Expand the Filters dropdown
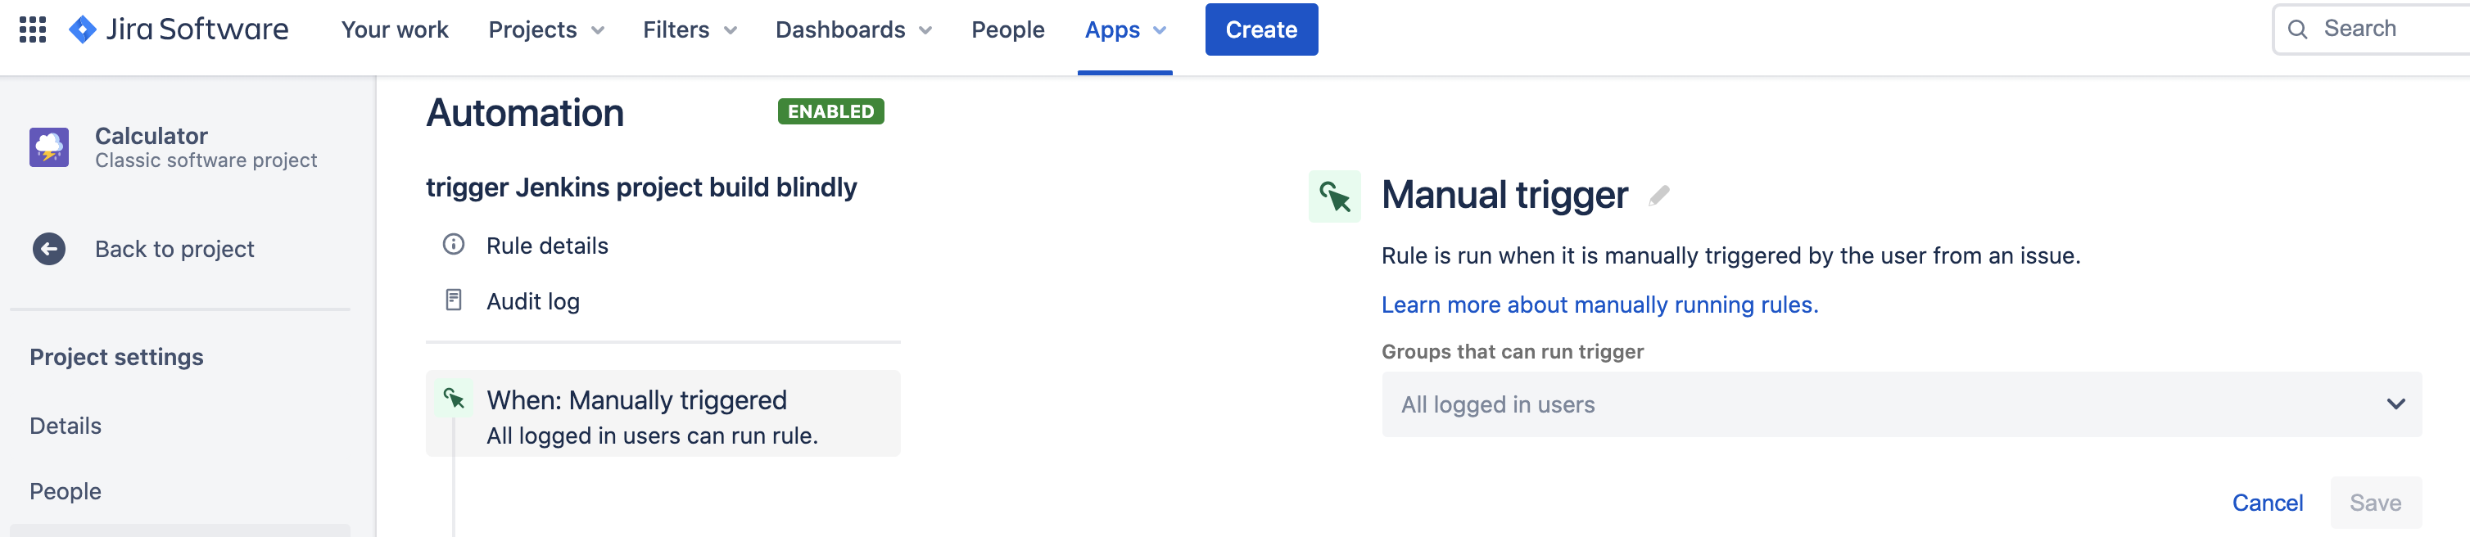 tap(690, 29)
